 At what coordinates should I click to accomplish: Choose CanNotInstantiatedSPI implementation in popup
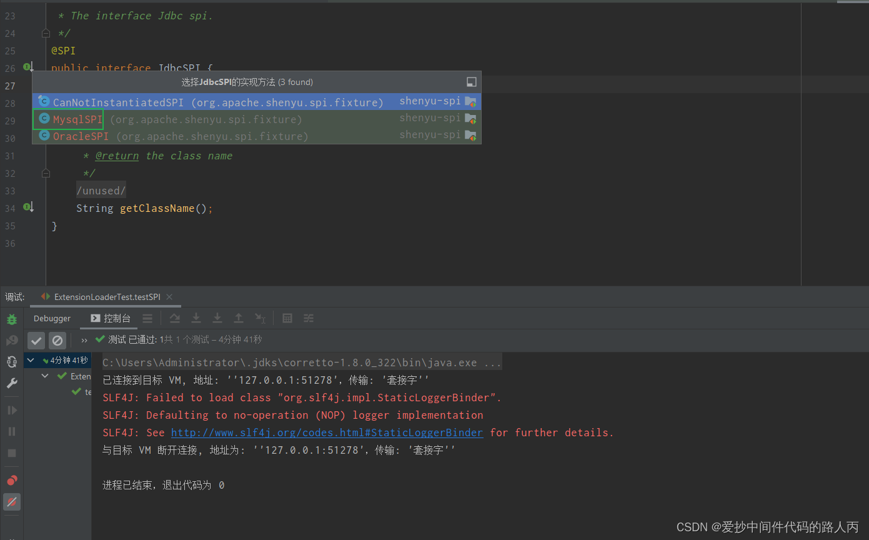tap(257, 101)
